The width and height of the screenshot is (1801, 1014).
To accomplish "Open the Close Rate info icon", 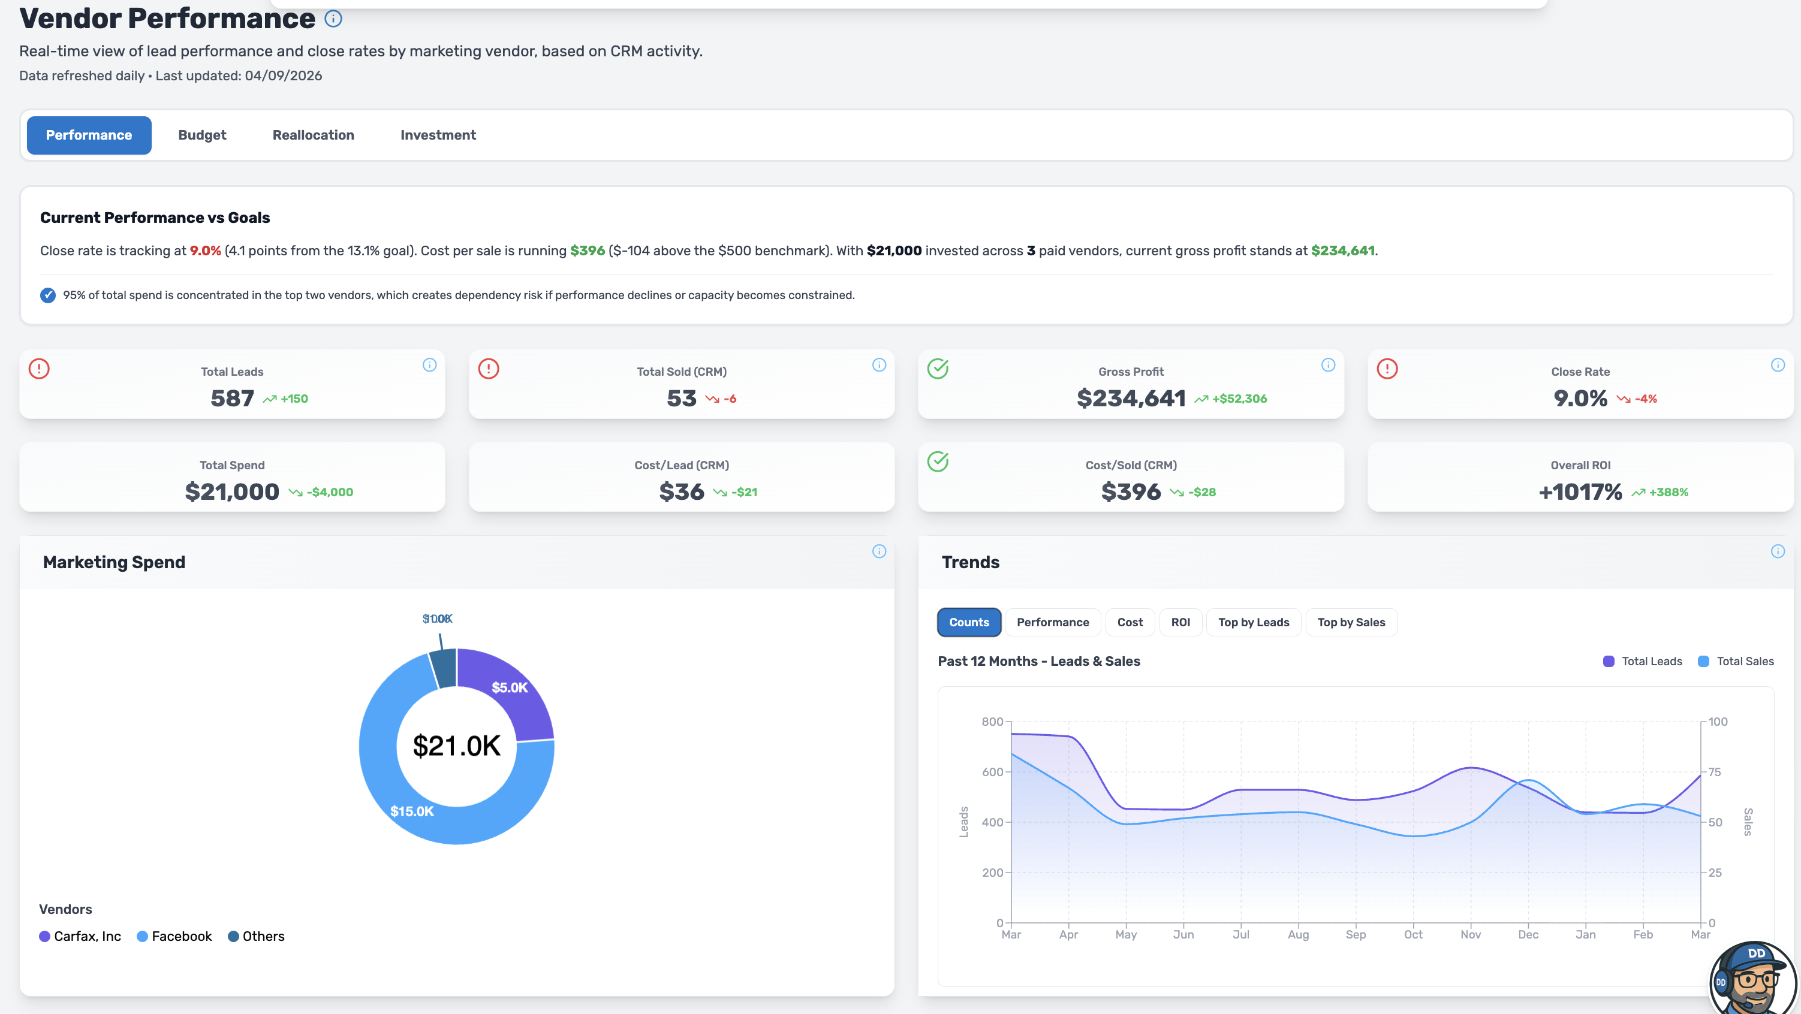I will coord(1777,365).
